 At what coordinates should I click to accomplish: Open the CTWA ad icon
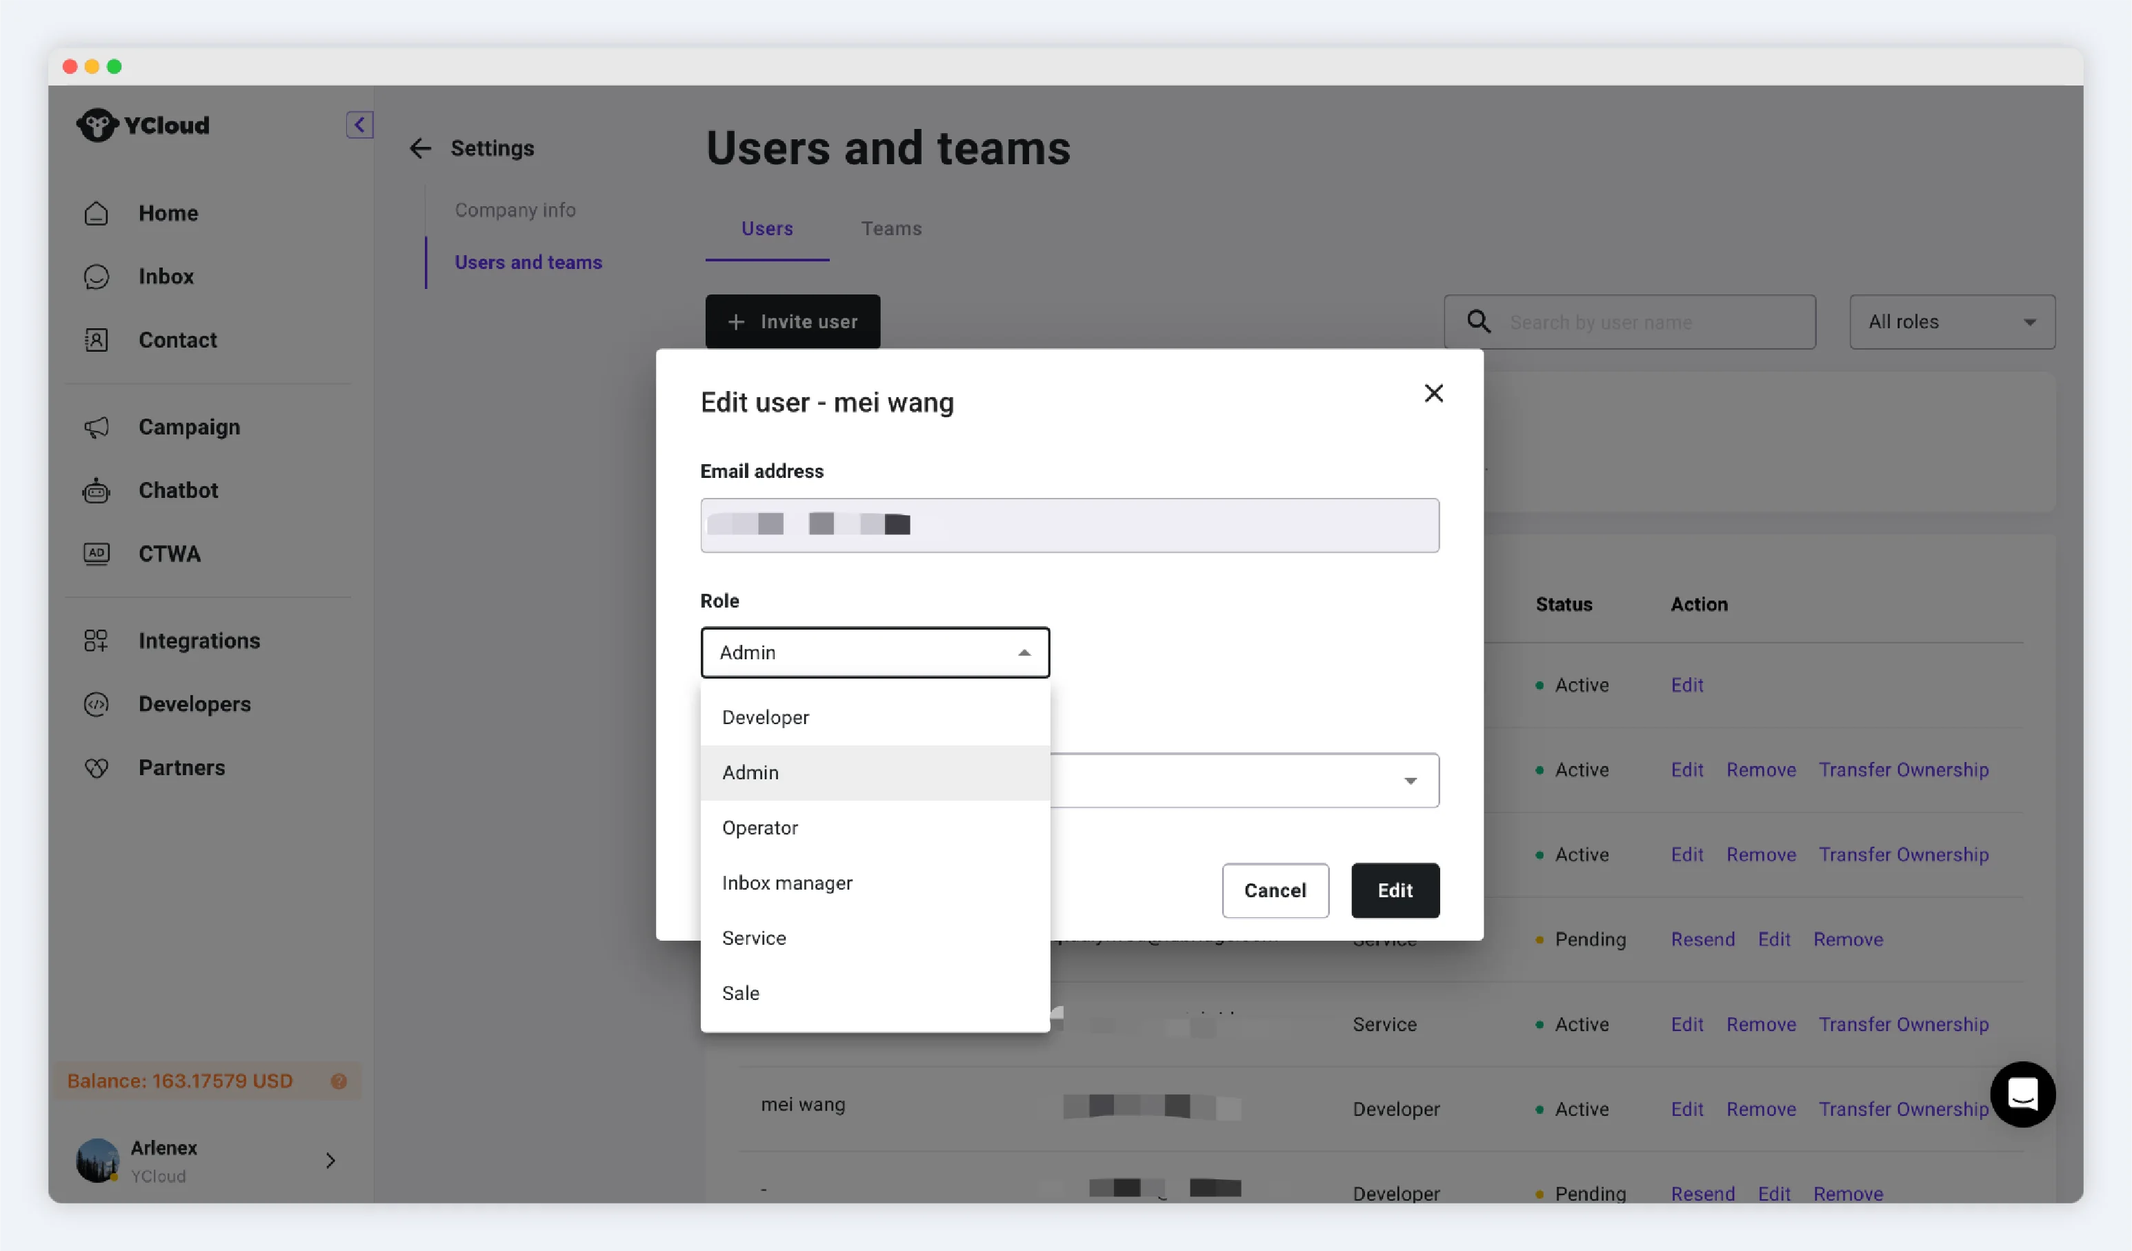[x=97, y=554]
